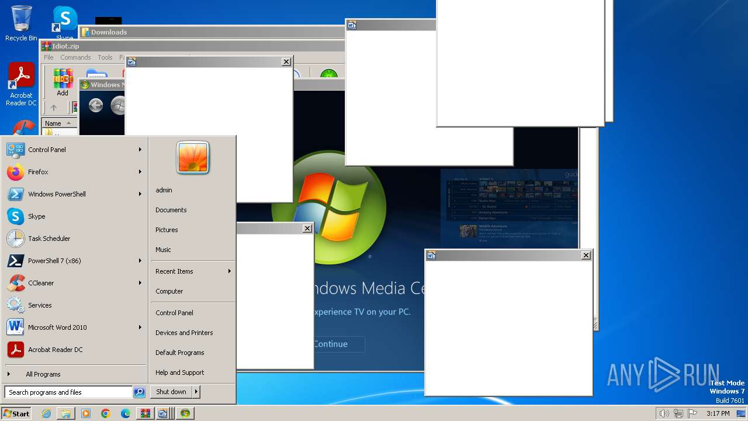This screenshot has height=421, width=748.
Task: Open Documents from Start menu
Action: [x=193, y=210]
